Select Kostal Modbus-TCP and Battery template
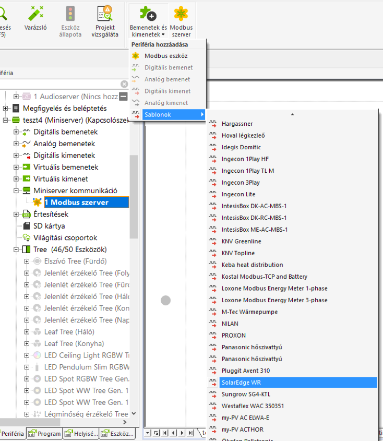Screen dimensions: 383x441 pos(292,277)
